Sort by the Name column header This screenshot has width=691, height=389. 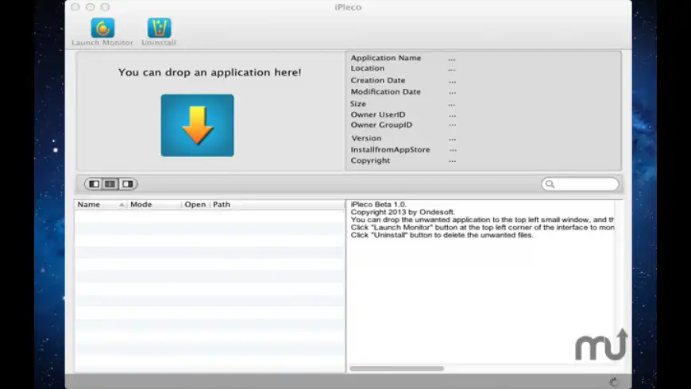point(101,204)
